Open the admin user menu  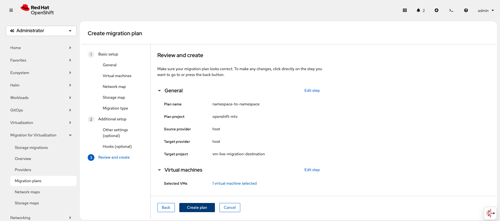(x=486, y=11)
